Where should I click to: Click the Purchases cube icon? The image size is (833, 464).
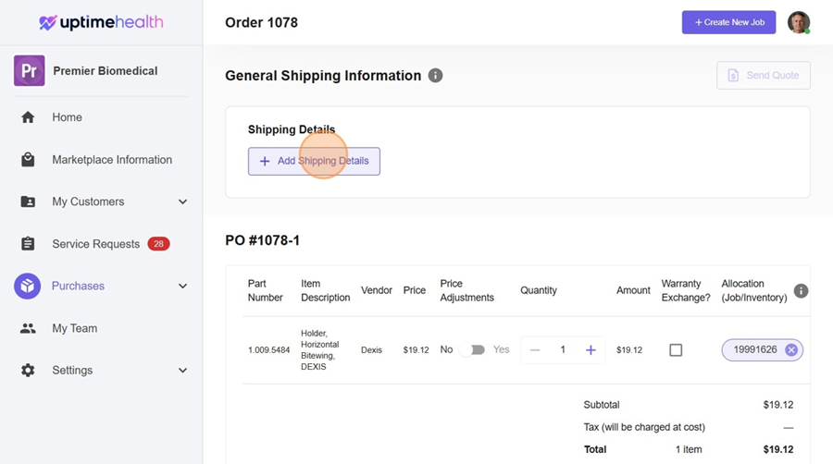click(x=28, y=287)
